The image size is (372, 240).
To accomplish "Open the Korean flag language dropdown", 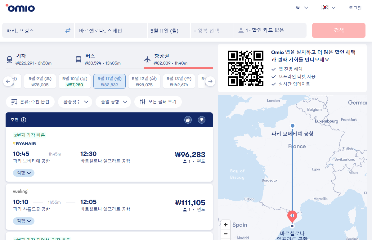I will 329,7.
